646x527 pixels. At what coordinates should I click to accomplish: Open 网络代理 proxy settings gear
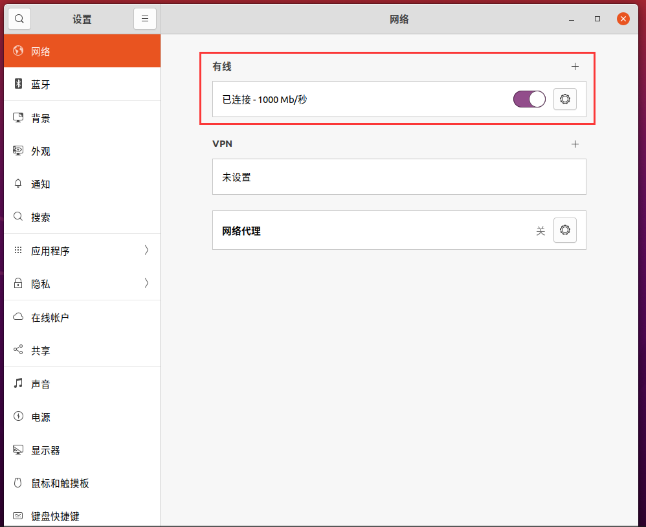564,230
